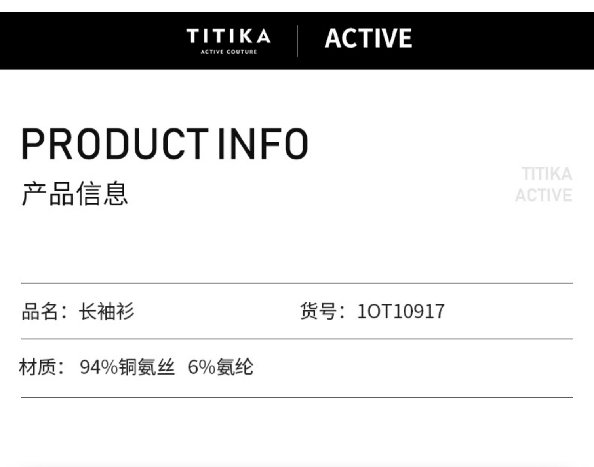The height and width of the screenshot is (467, 594).
Task: Click the faint ACTIVE watermark text
Action: click(544, 195)
